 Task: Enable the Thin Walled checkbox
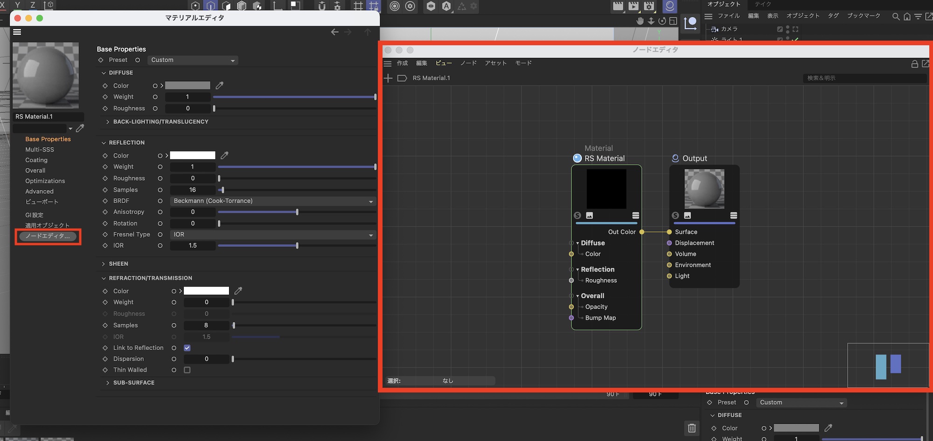(187, 370)
